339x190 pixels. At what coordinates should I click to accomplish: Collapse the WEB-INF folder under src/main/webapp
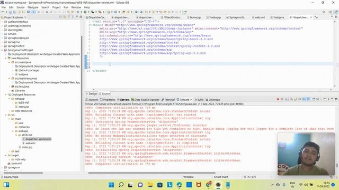[x=16, y=135]
